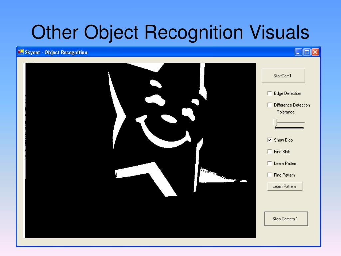
Task: Maximize the Skynet Object Recognition window
Action: (x=307, y=52)
